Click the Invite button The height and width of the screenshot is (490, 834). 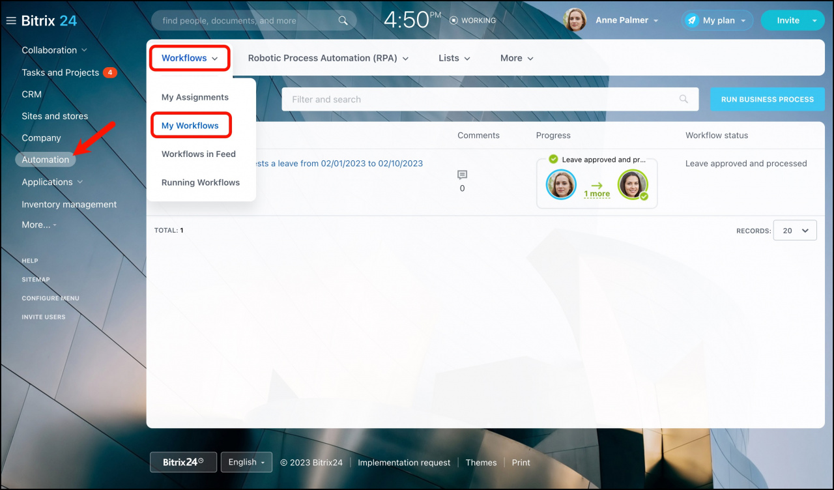[x=788, y=20]
